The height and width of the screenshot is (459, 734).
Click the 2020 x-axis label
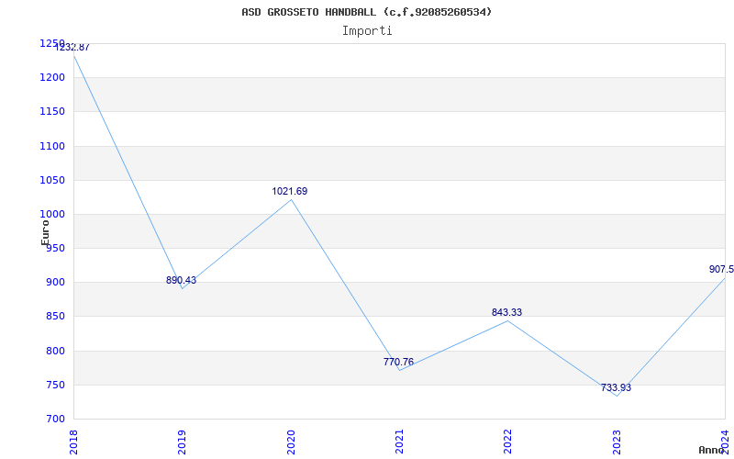click(x=291, y=442)
